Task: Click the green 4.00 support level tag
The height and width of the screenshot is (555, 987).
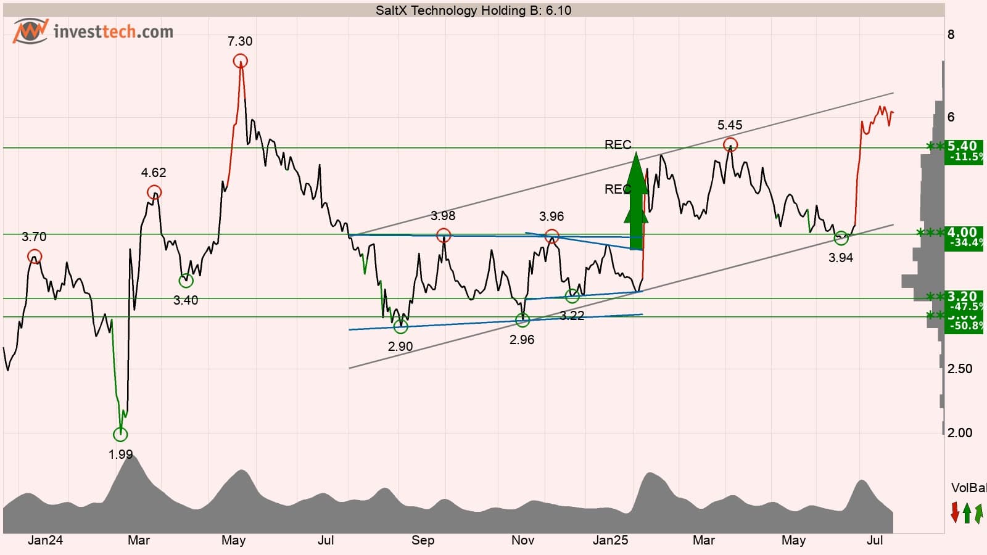Action: [965, 237]
